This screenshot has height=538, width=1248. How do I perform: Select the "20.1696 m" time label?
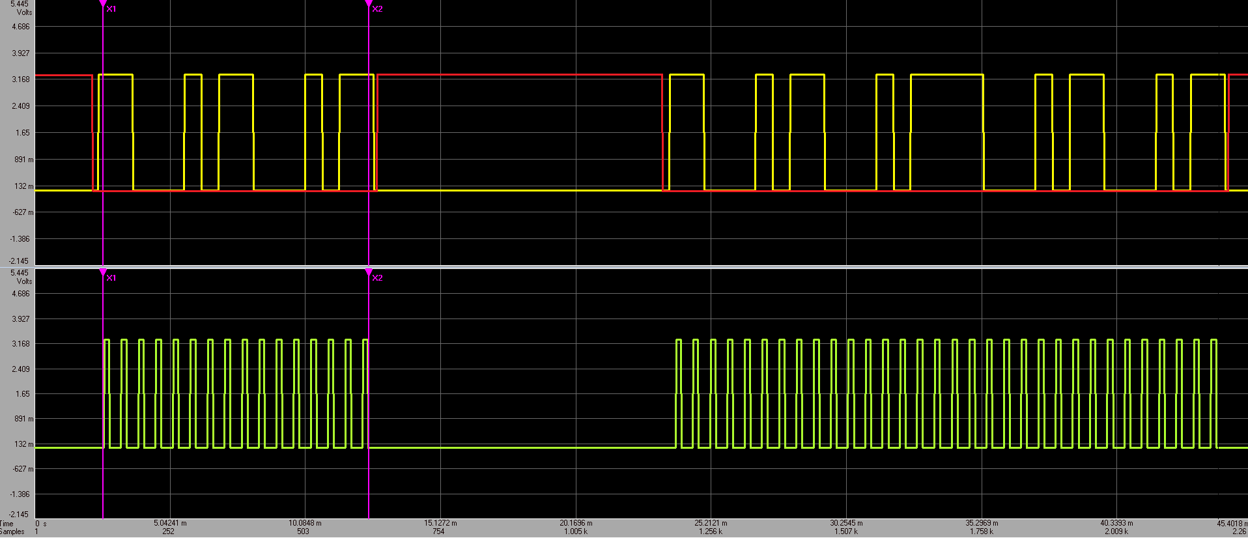tap(576, 523)
